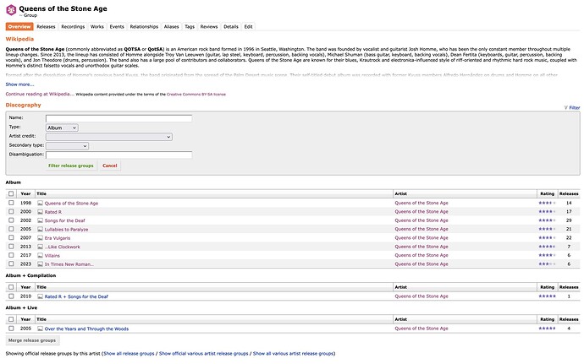This screenshot has height=364, width=584.
Task: Open the Artist credit dropdown
Action: 108,137
